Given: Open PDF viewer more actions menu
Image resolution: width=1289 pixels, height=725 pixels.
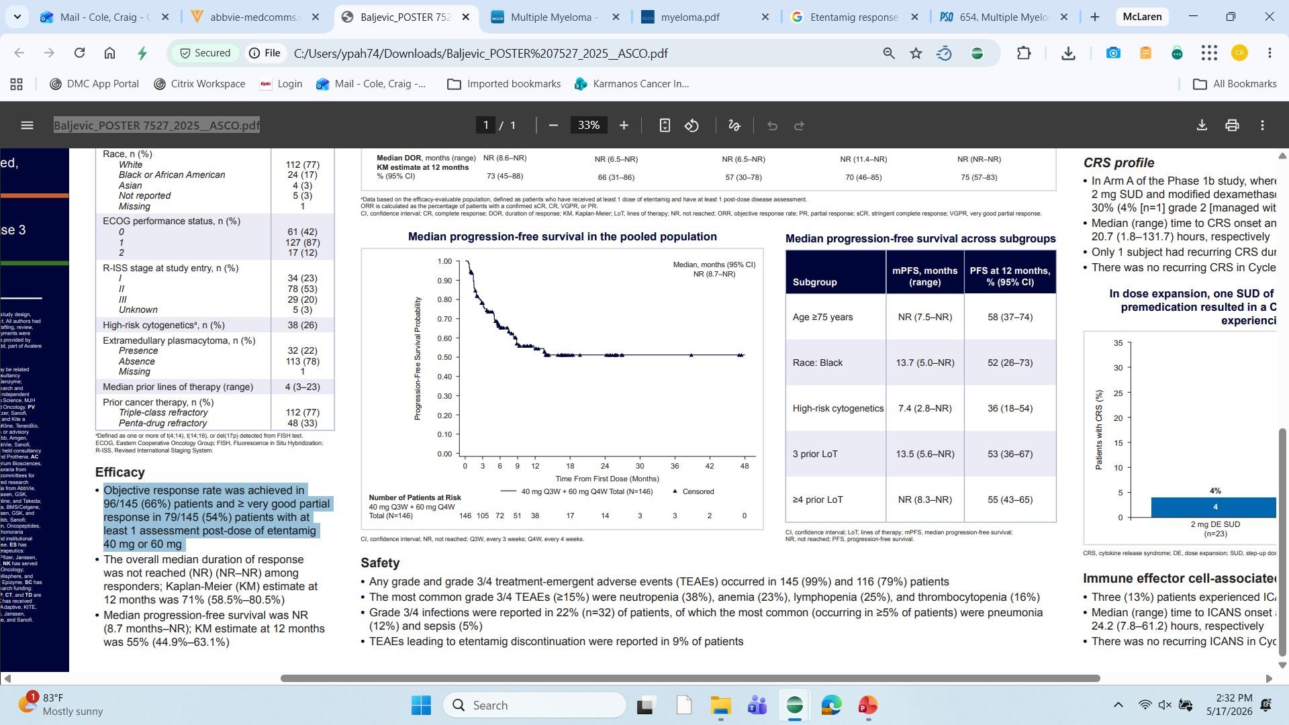Looking at the screenshot, I should pos(1262,126).
